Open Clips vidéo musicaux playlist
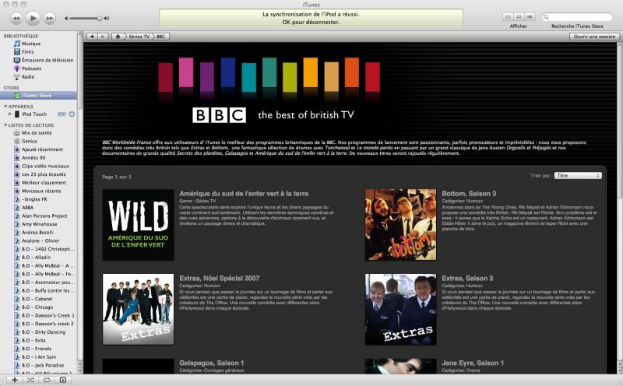The image size is (623, 386). click(x=45, y=166)
